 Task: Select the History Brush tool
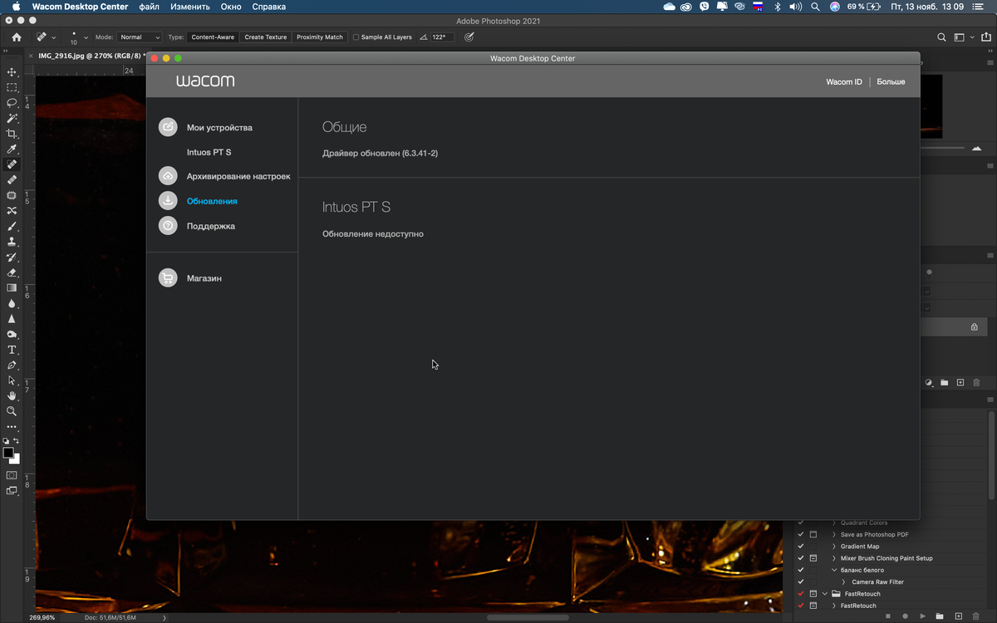pyautogui.click(x=12, y=257)
